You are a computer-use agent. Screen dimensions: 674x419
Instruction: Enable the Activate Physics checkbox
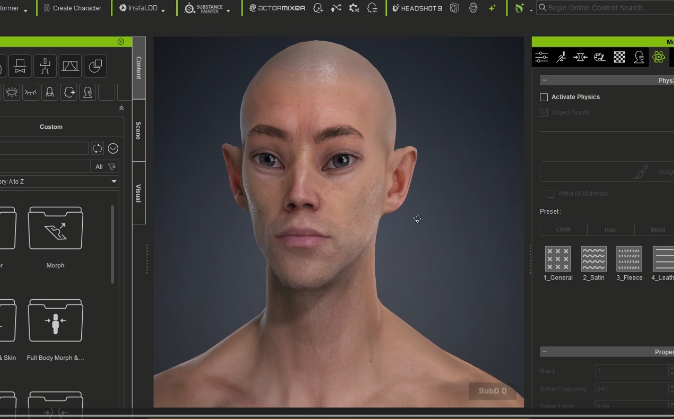pos(544,97)
